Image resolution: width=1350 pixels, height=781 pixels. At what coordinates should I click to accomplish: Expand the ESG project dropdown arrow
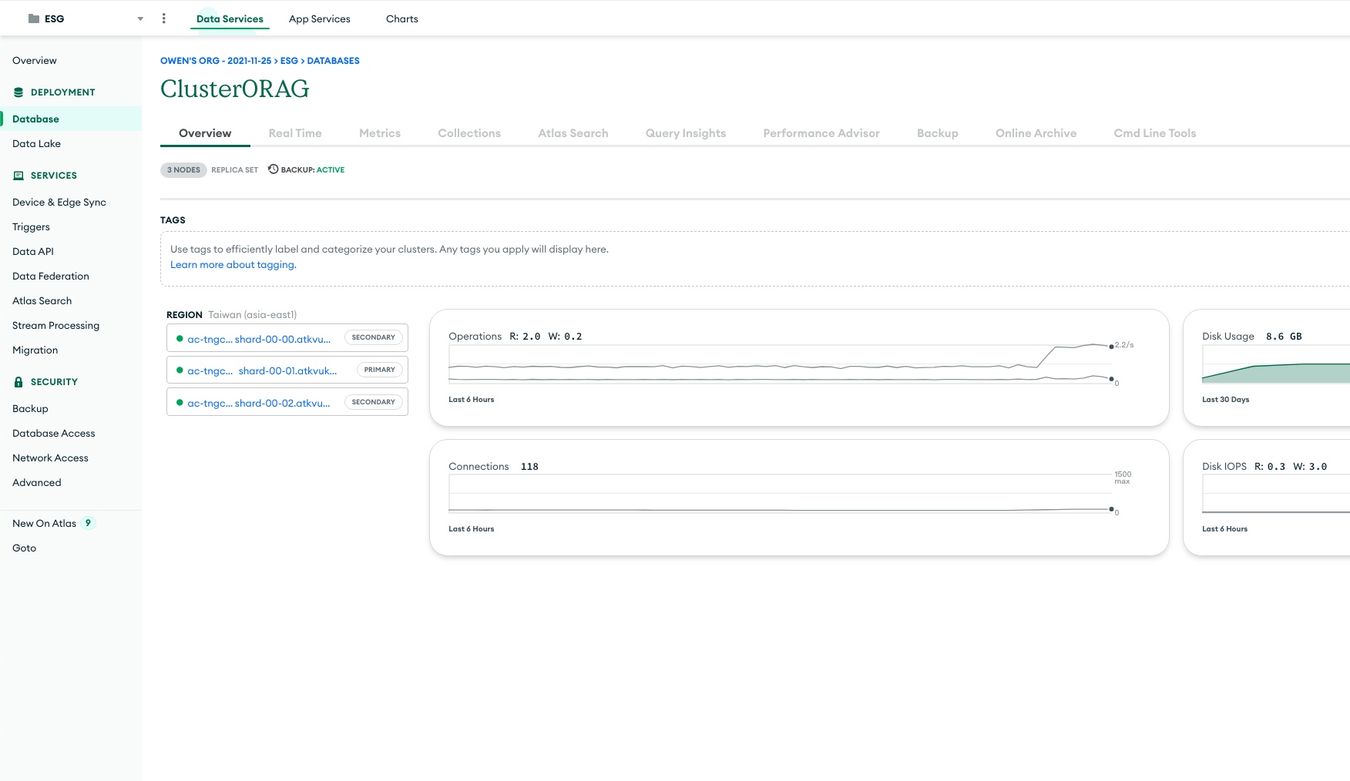click(x=140, y=19)
